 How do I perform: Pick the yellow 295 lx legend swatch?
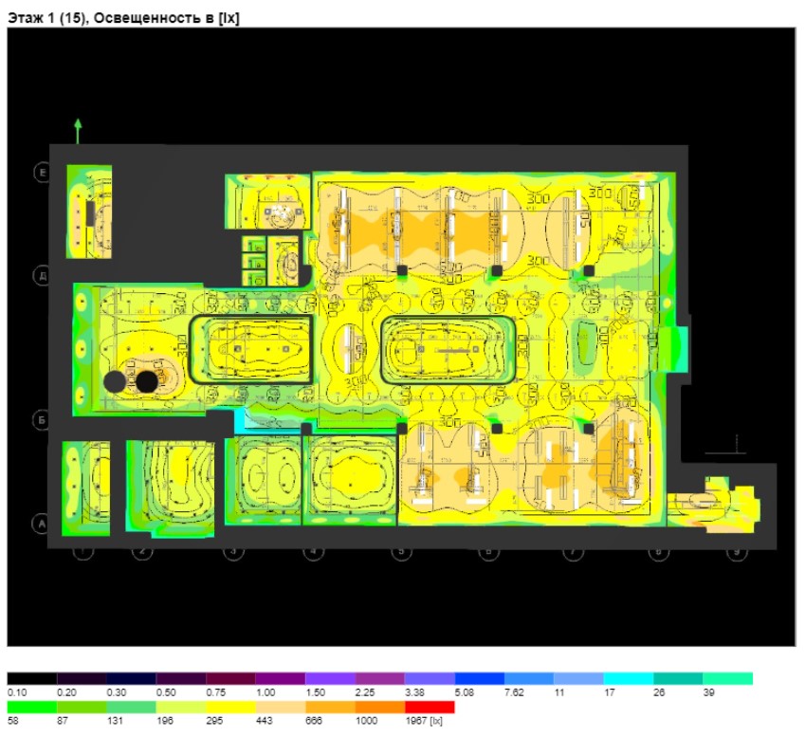(230, 707)
